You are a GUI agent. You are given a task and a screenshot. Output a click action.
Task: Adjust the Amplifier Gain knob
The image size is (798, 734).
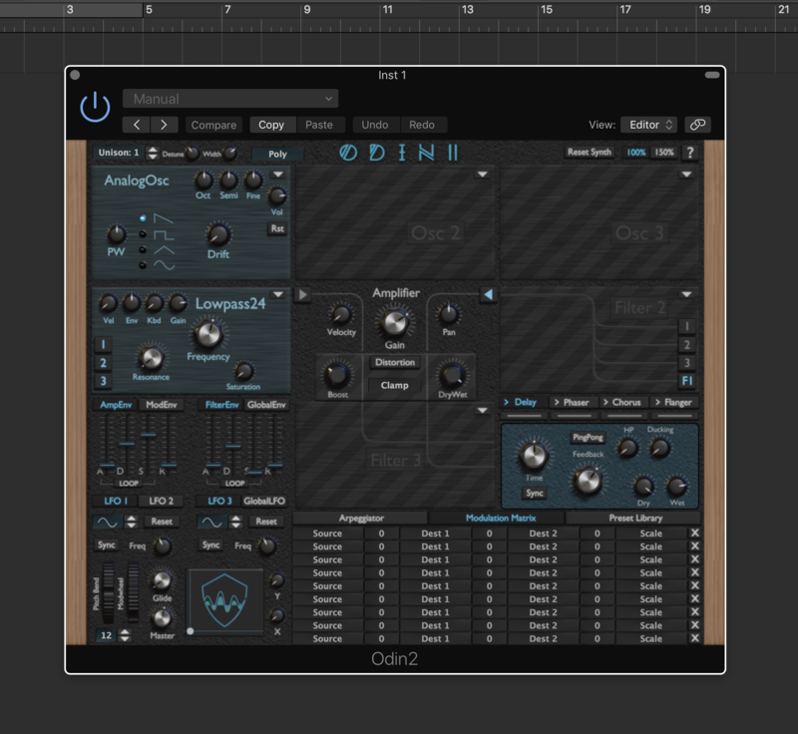[394, 322]
